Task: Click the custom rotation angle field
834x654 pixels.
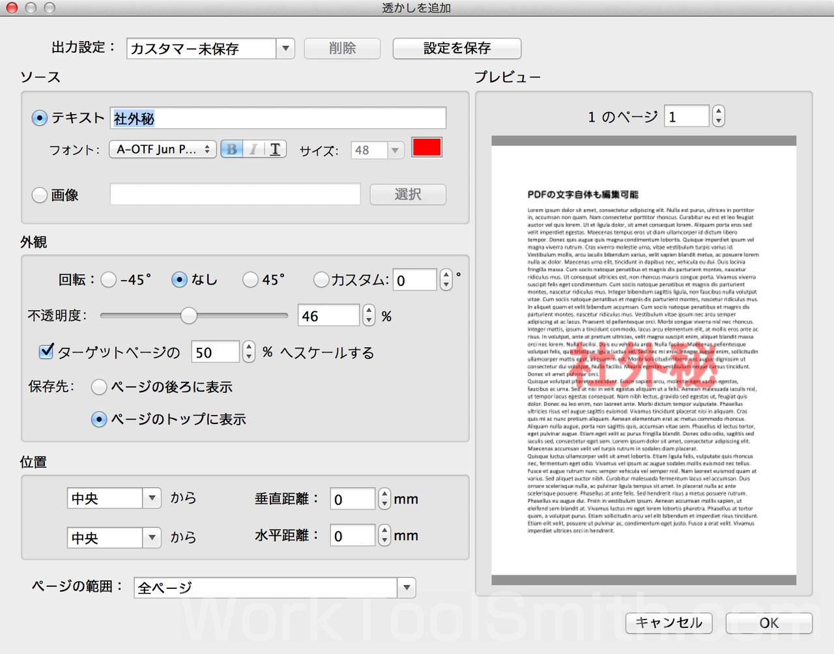Action: pos(415,280)
